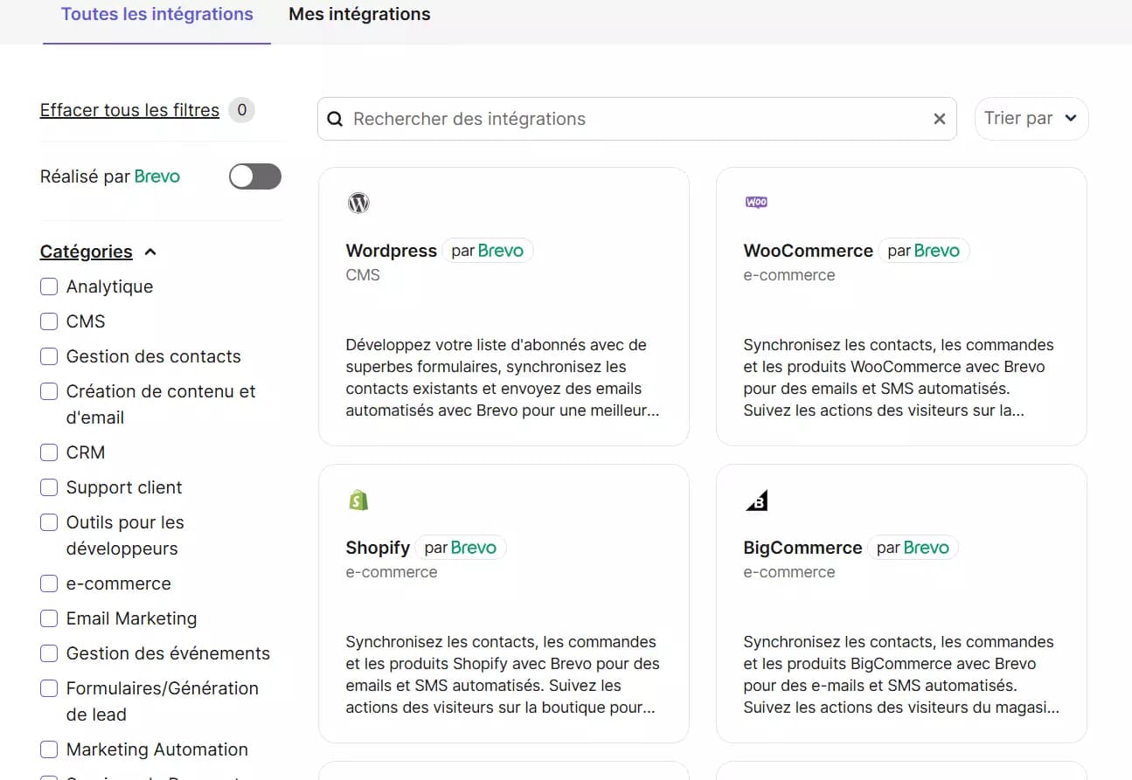Check the Analytique category checkbox

(x=49, y=286)
